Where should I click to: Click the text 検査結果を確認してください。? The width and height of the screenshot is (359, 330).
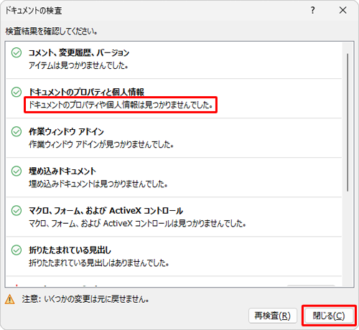52,31
